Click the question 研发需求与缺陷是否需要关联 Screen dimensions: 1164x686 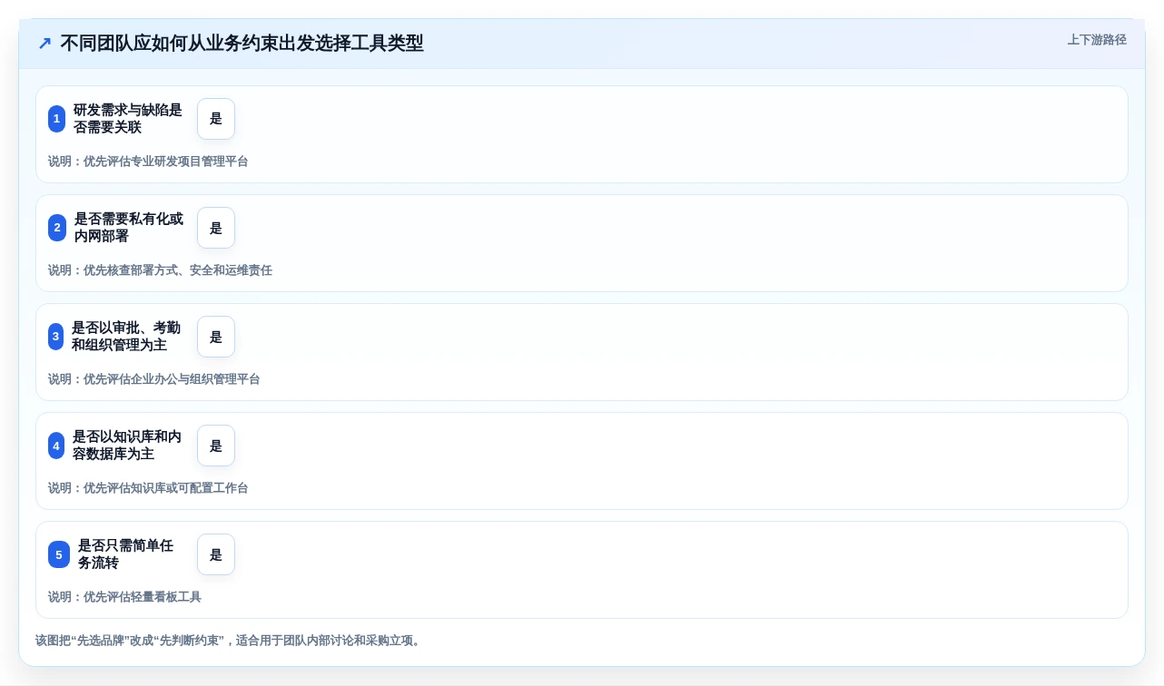tap(128, 119)
